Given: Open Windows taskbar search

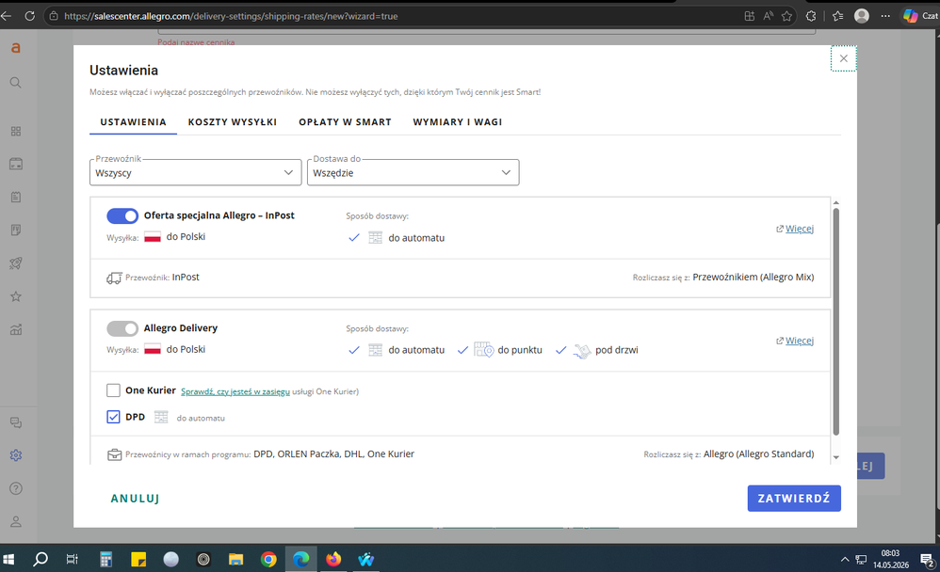Looking at the screenshot, I should point(41,560).
